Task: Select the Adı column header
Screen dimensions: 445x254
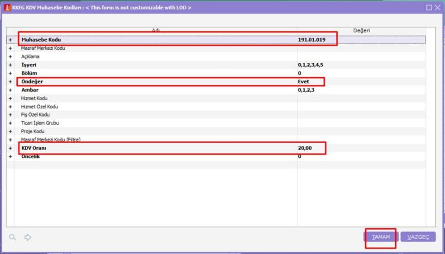Action: 156,30
